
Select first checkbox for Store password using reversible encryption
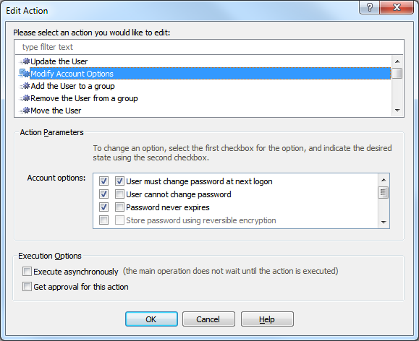(x=103, y=220)
